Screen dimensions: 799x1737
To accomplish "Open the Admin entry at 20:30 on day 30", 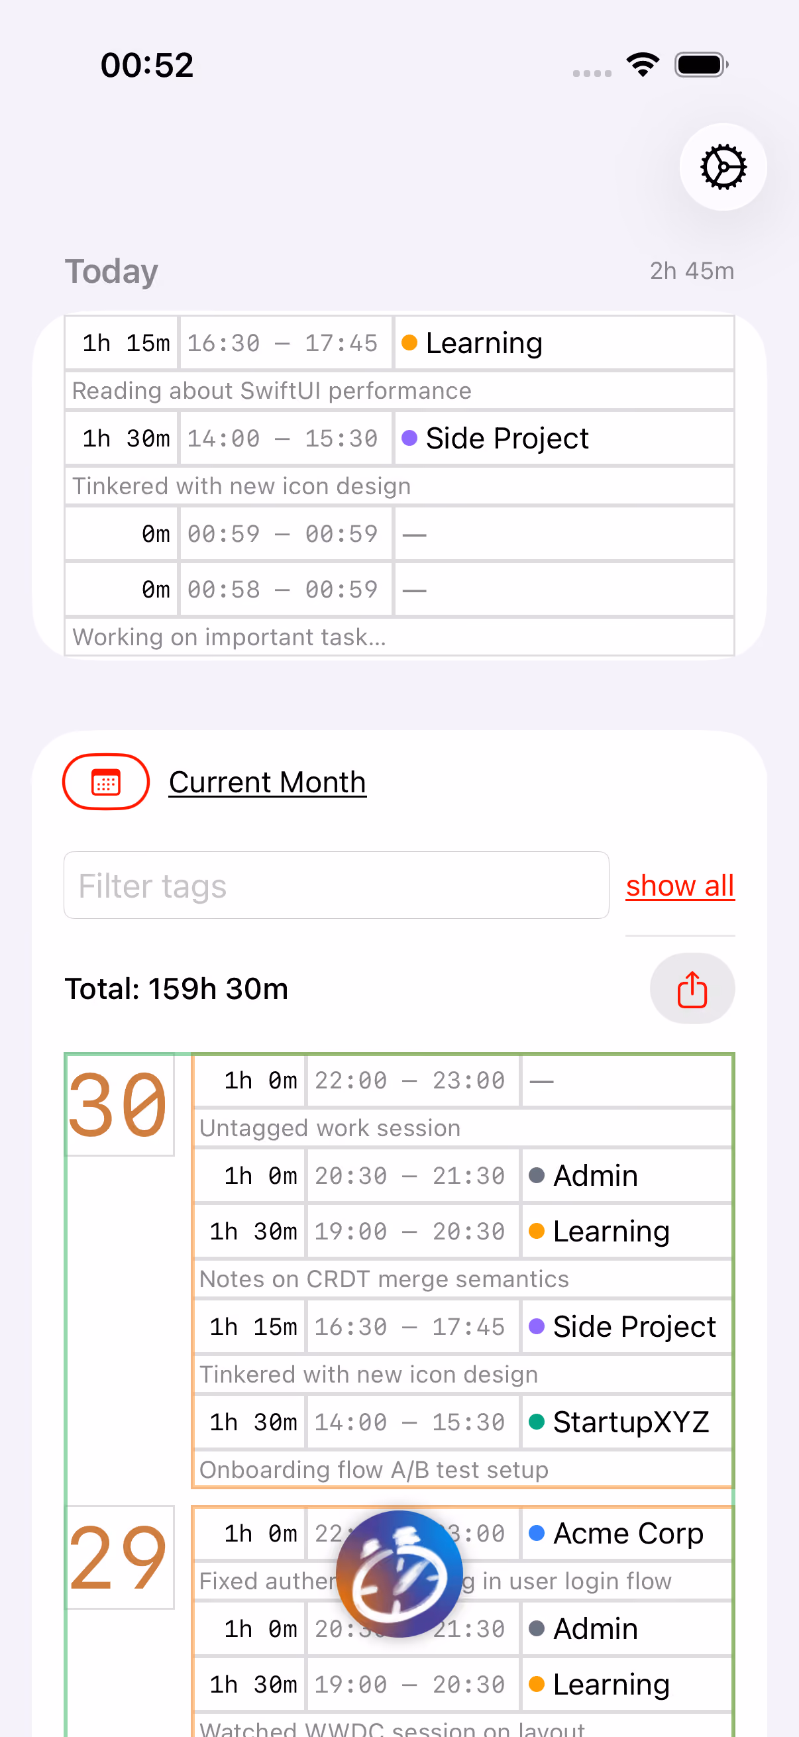I will click(x=462, y=1176).
